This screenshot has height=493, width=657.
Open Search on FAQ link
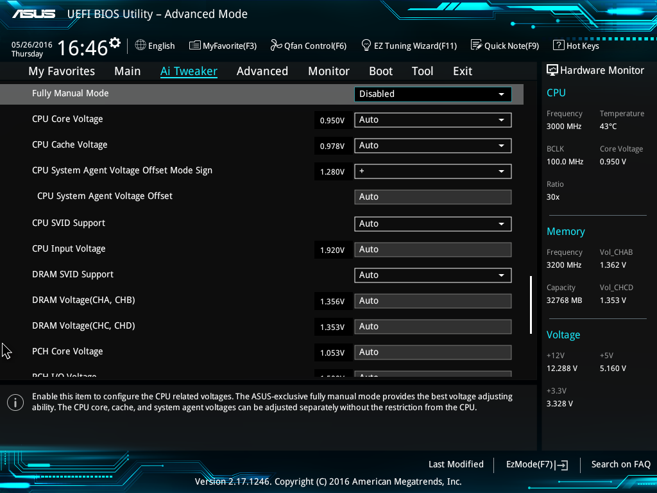(620, 465)
